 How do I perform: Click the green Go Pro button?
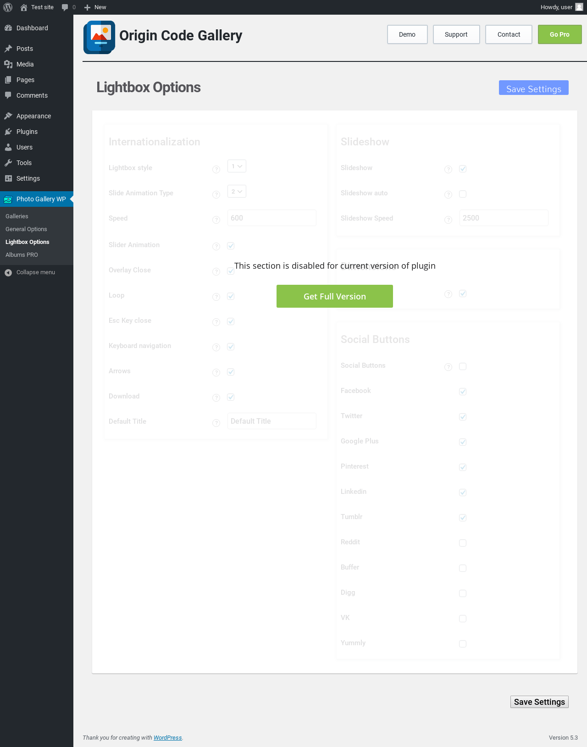coord(560,34)
